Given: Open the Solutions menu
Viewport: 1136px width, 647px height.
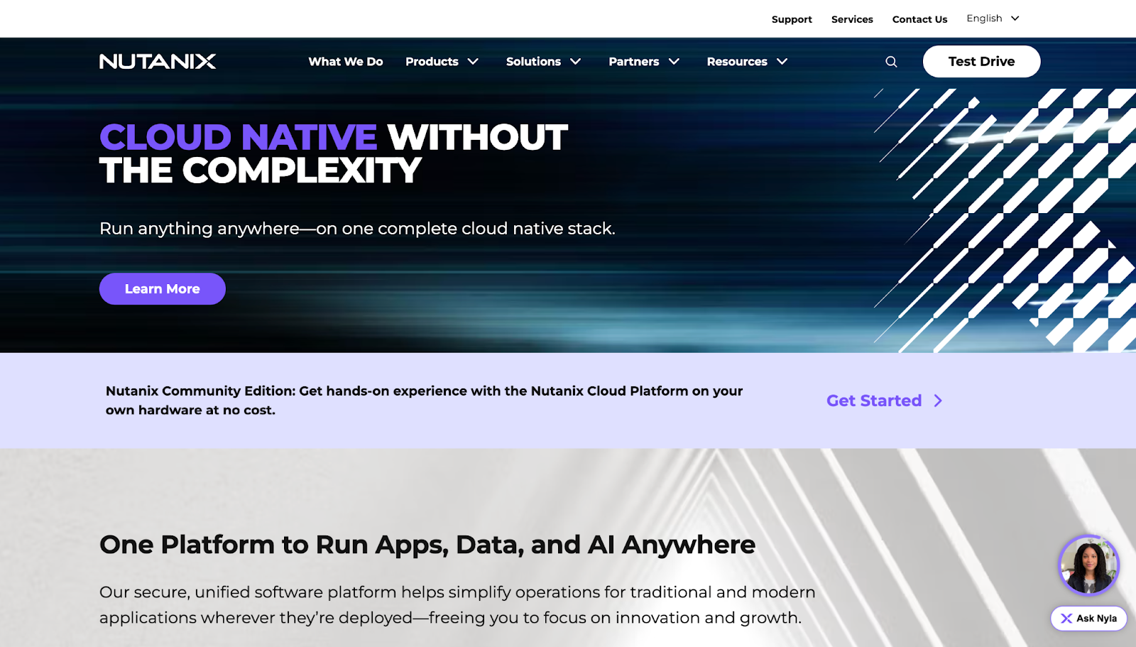Looking at the screenshot, I should (533, 62).
